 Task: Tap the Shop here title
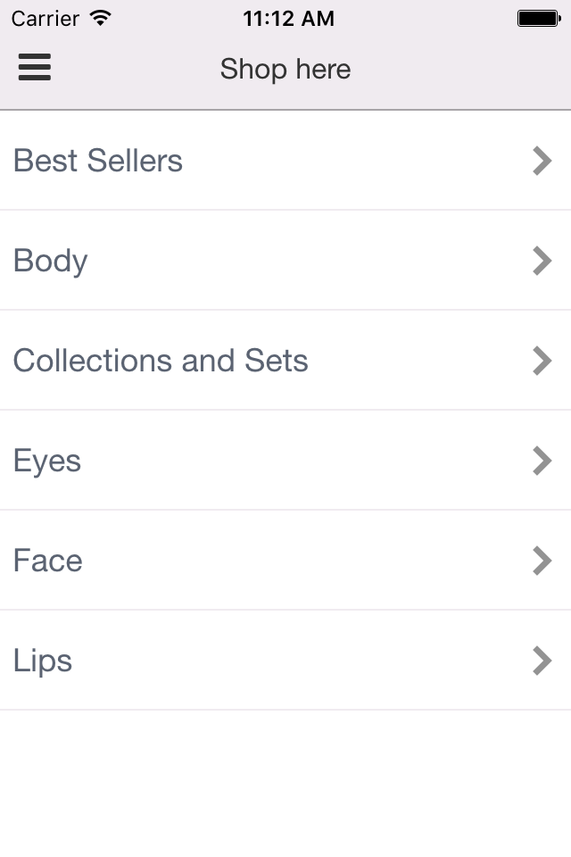285,70
